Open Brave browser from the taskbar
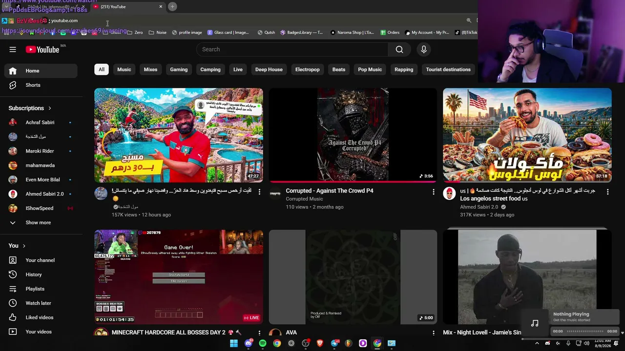The image size is (625, 351). 320,343
